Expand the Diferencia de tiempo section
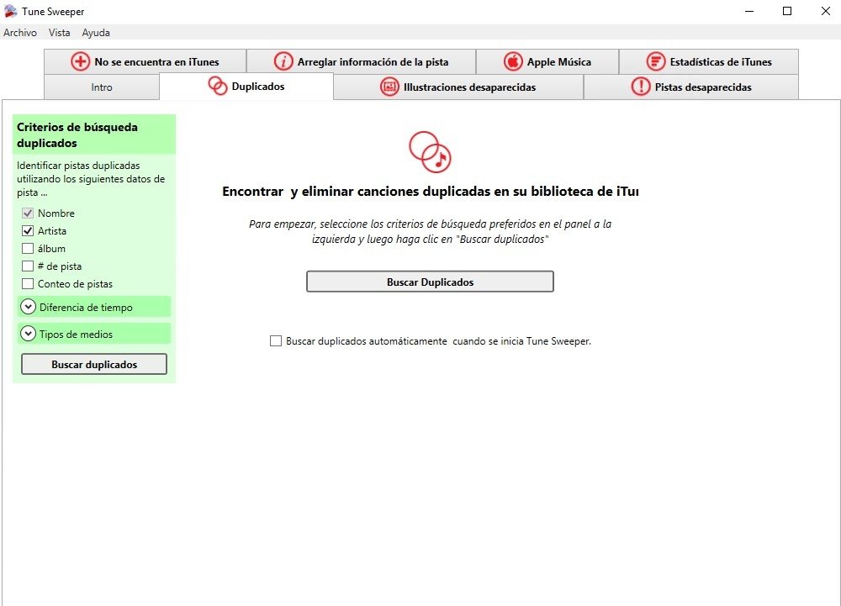Image resolution: width=841 pixels, height=606 pixels. (94, 307)
